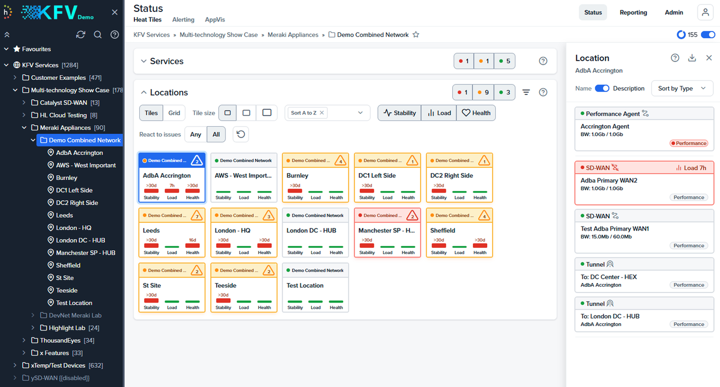The image size is (720, 387).
Task: Set React to issues to Any
Action: [x=195, y=134]
